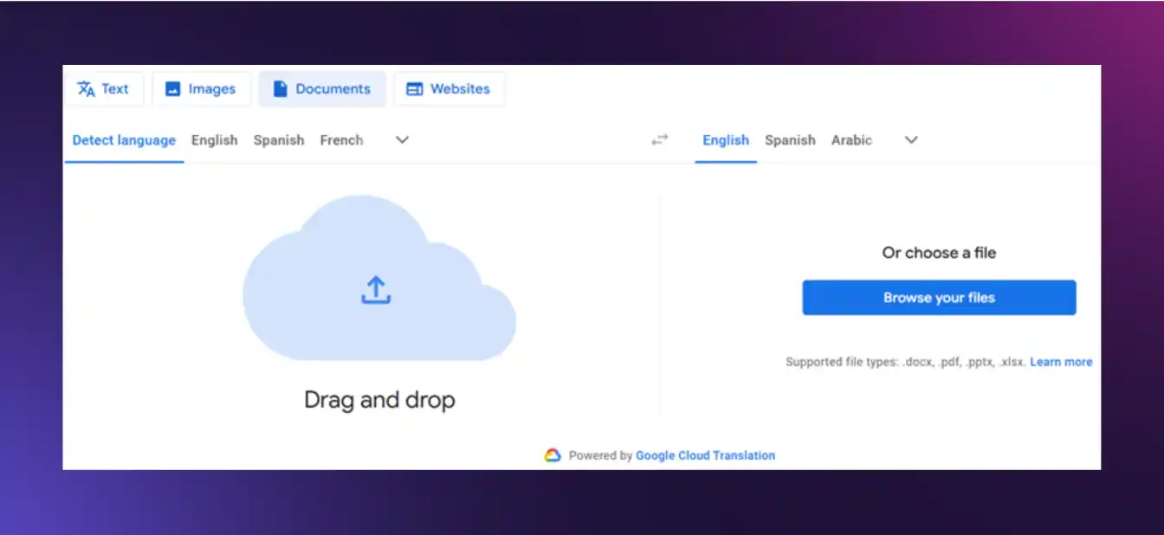This screenshot has height=535, width=1164.
Task: Click the Supported file types text
Action: click(x=906, y=362)
